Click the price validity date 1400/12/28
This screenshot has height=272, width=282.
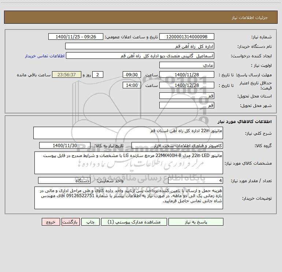(x=187, y=85)
